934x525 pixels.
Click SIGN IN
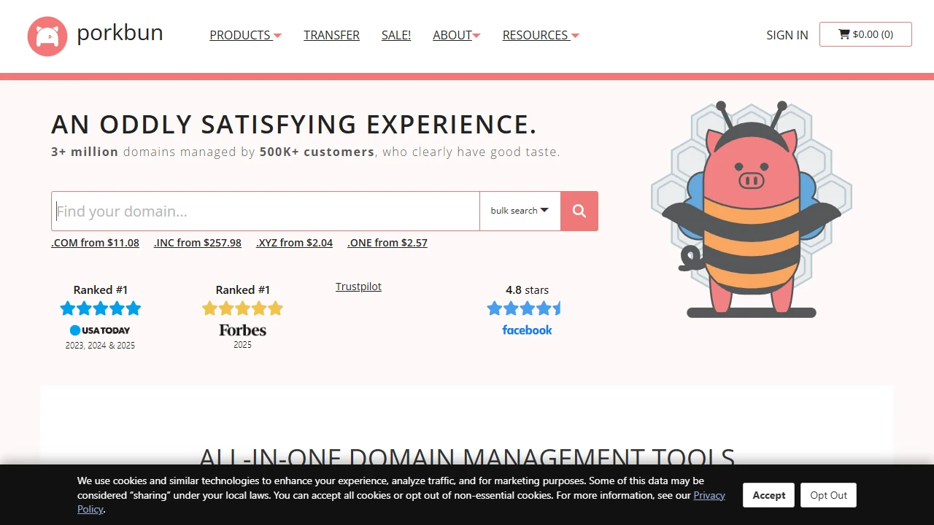pos(787,35)
